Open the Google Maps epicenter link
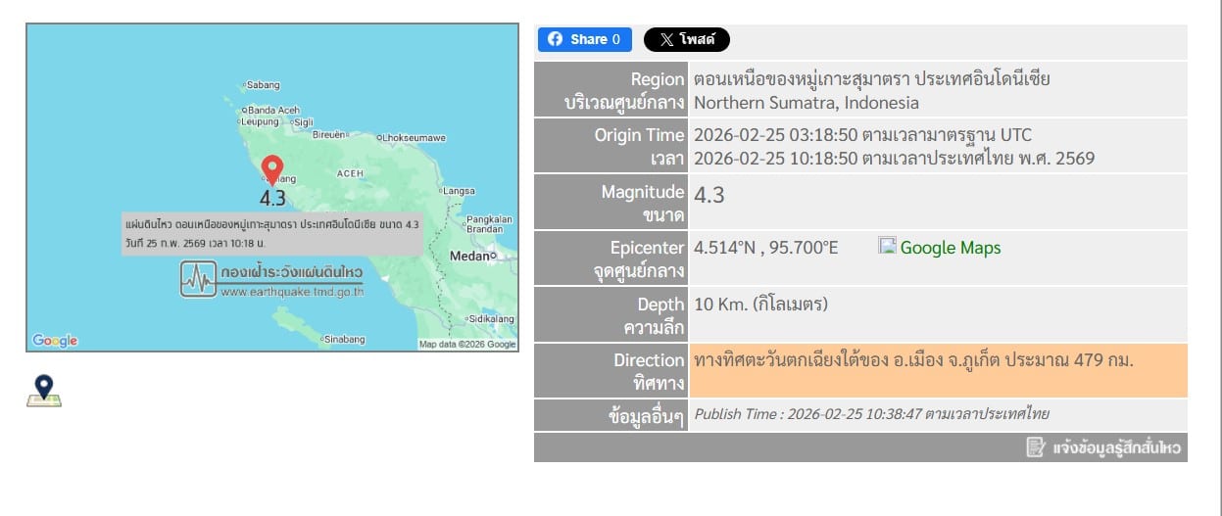Image resolution: width=1222 pixels, height=516 pixels. [x=951, y=248]
